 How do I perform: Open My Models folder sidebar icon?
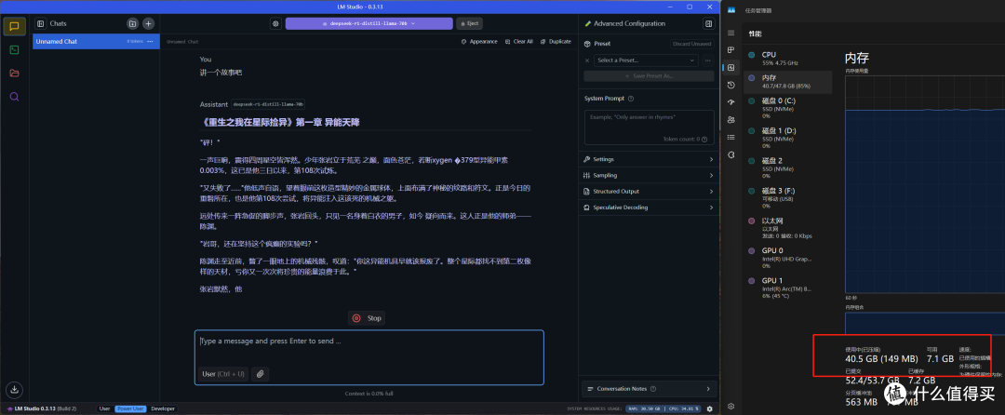click(14, 73)
